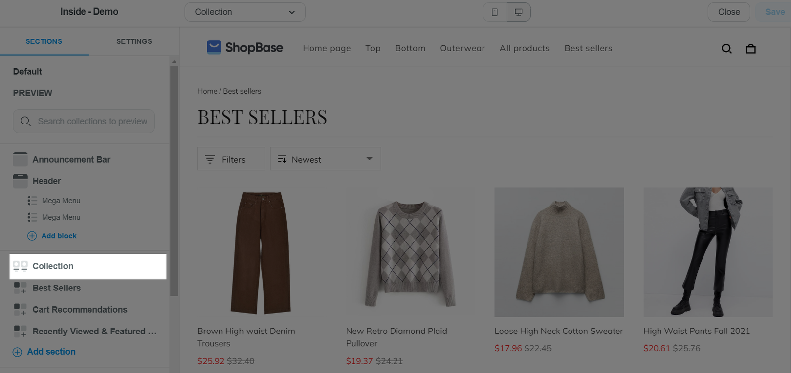The width and height of the screenshot is (791, 373).
Task: Select the Header section row
Action: click(88, 181)
